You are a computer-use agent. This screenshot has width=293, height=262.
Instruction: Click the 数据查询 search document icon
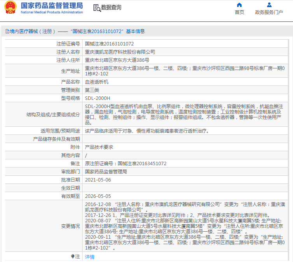(96, 7)
